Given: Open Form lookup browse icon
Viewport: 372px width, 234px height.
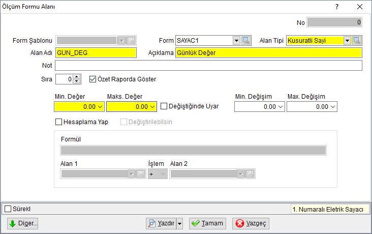Looking at the screenshot, I should (246, 41).
